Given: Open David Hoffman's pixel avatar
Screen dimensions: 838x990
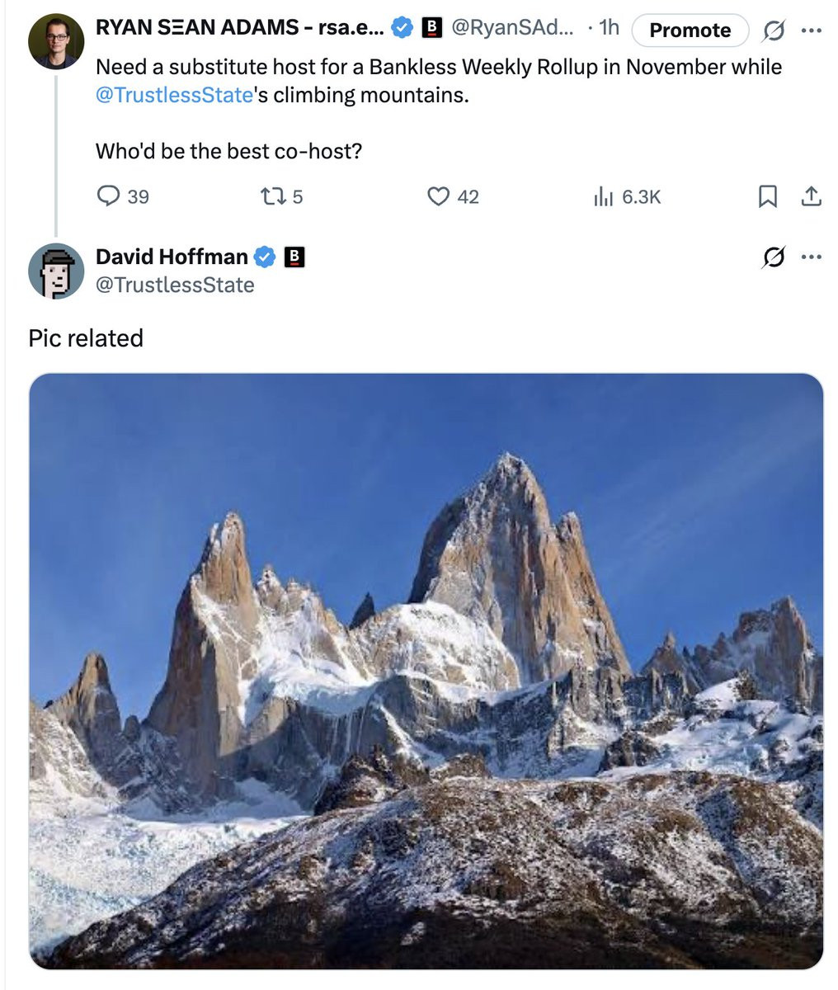Looking at the screenshot, I should (56, 271).
